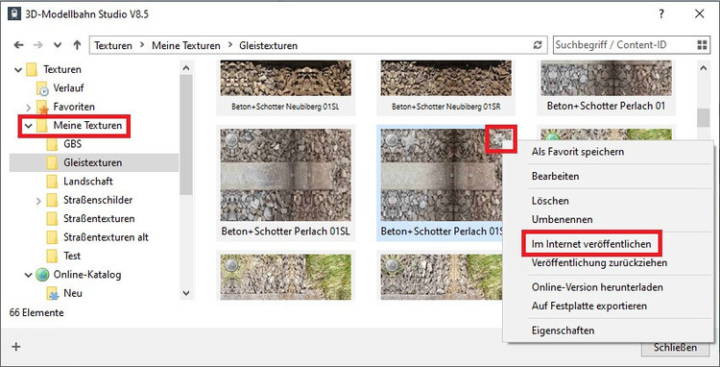Select texture Beton+Schotter Neubiberg 01SL
Image resolution: width=720 pixels, height=367 pixels.
286,87
